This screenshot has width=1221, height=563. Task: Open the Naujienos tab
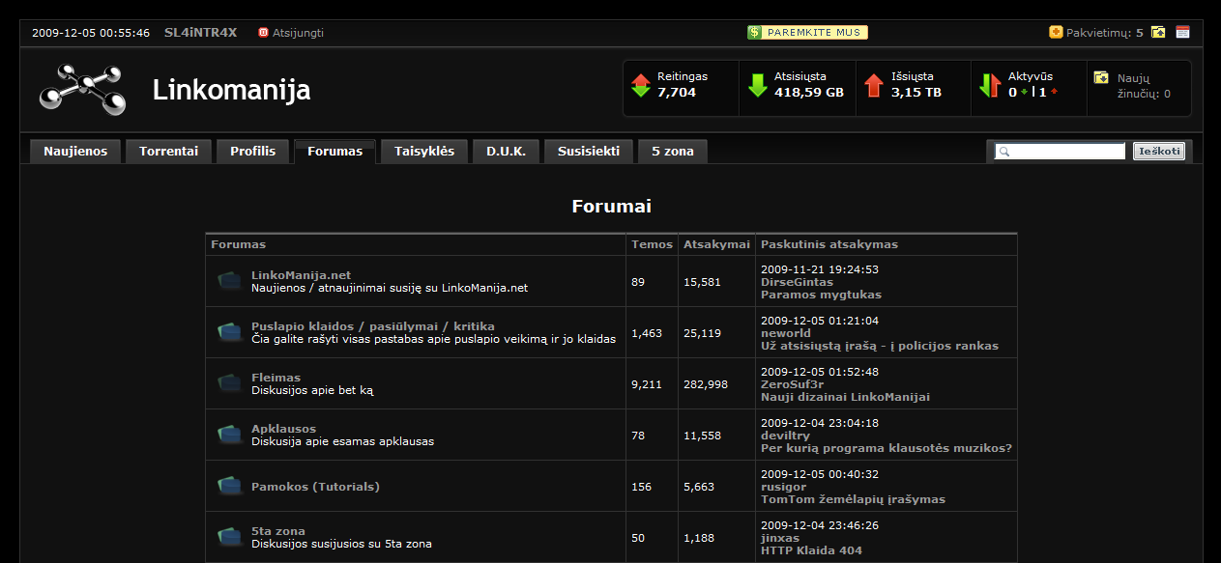pyautogui.click(x=75, y=152)
